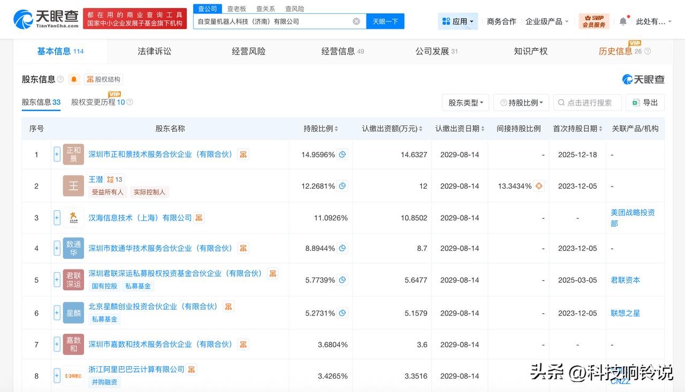Image resolution: width=685 pixels, height=392 pixels.
Task: Open the 应用 dropdown menu
Action: coord(458,21)
